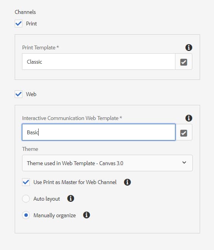
Task: Show Manually organize info icon
Action: (x=87, y=215)
